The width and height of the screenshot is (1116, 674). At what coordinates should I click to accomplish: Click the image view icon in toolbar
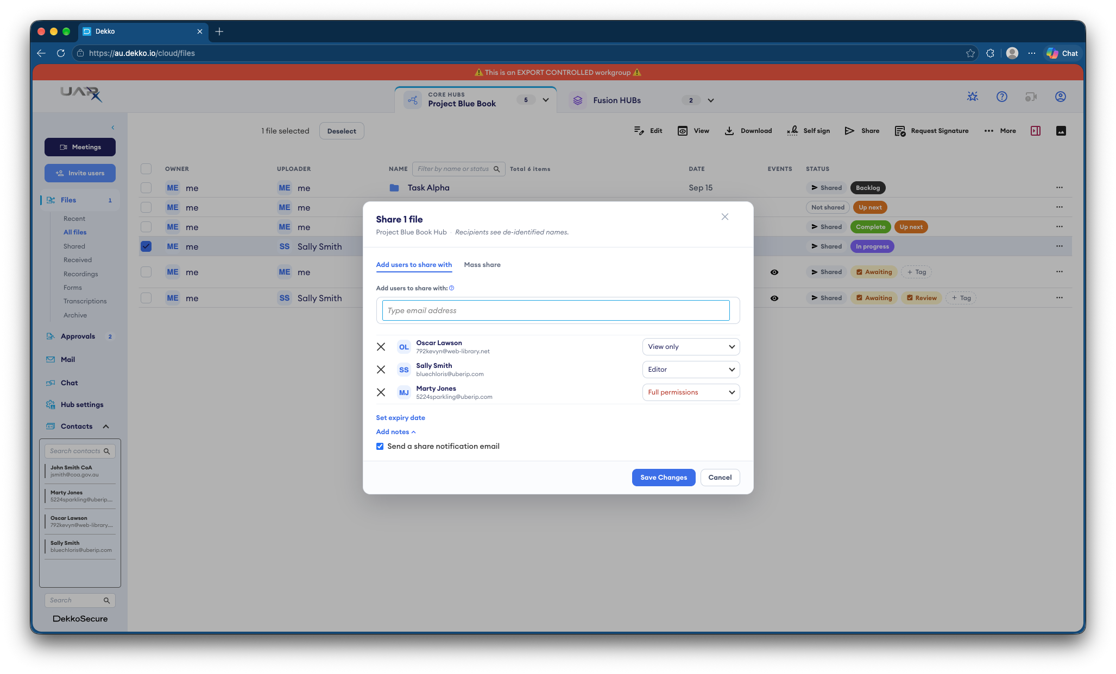[x=1061, y=131]
